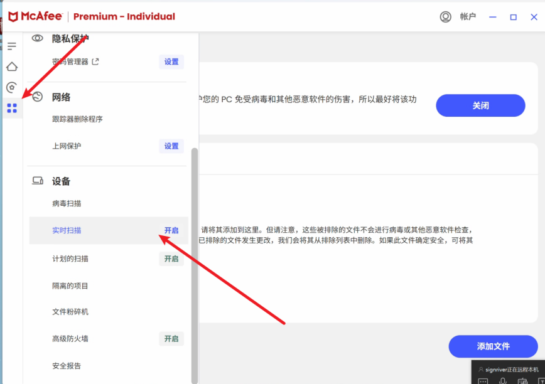
Task: Click 设置 button for 上网保护
Action: pyautogui.click(x=171, y=146)
